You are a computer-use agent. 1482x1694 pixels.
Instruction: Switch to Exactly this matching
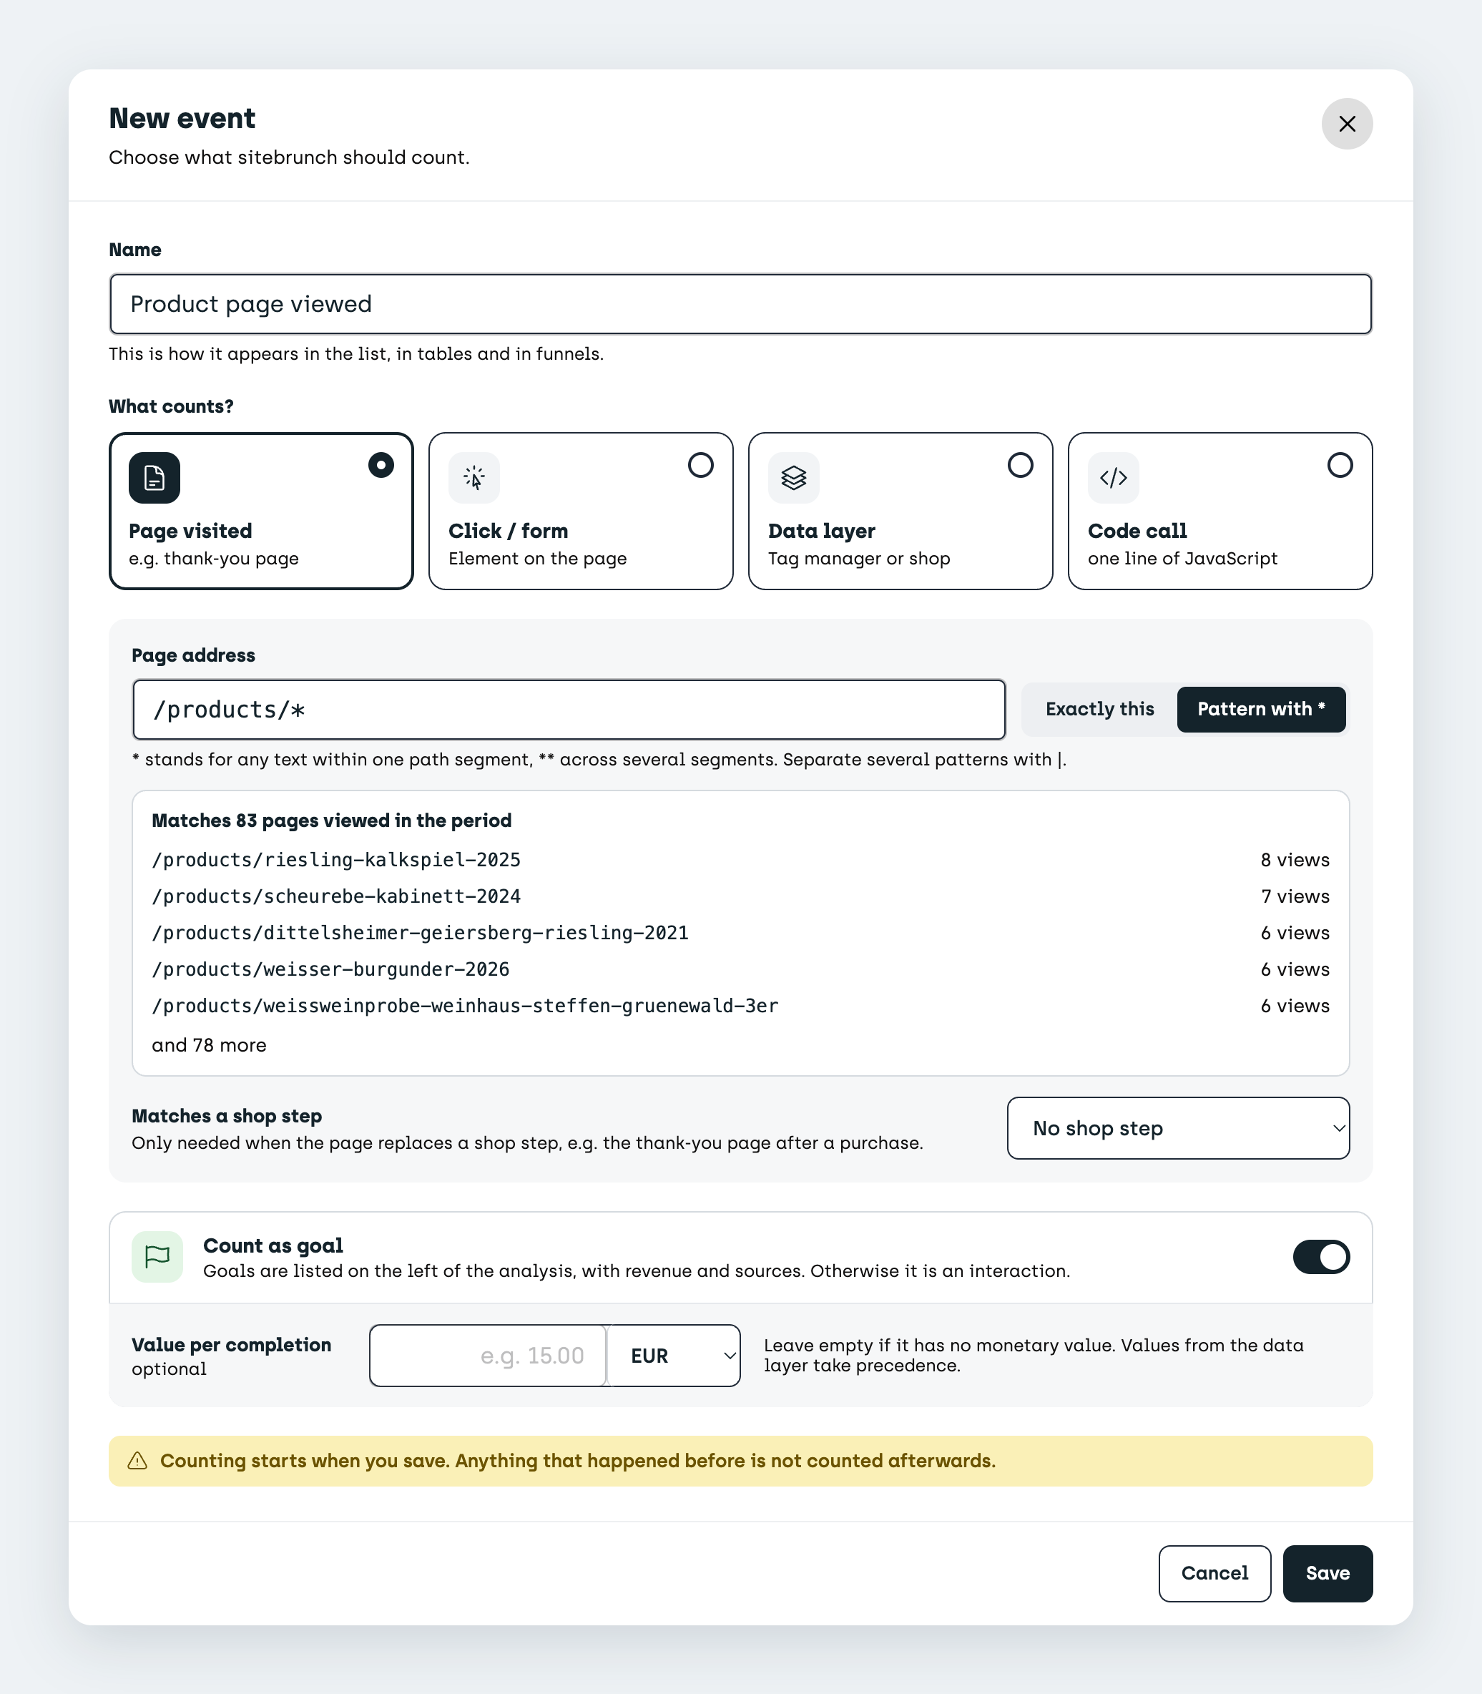pos(1099,709)
